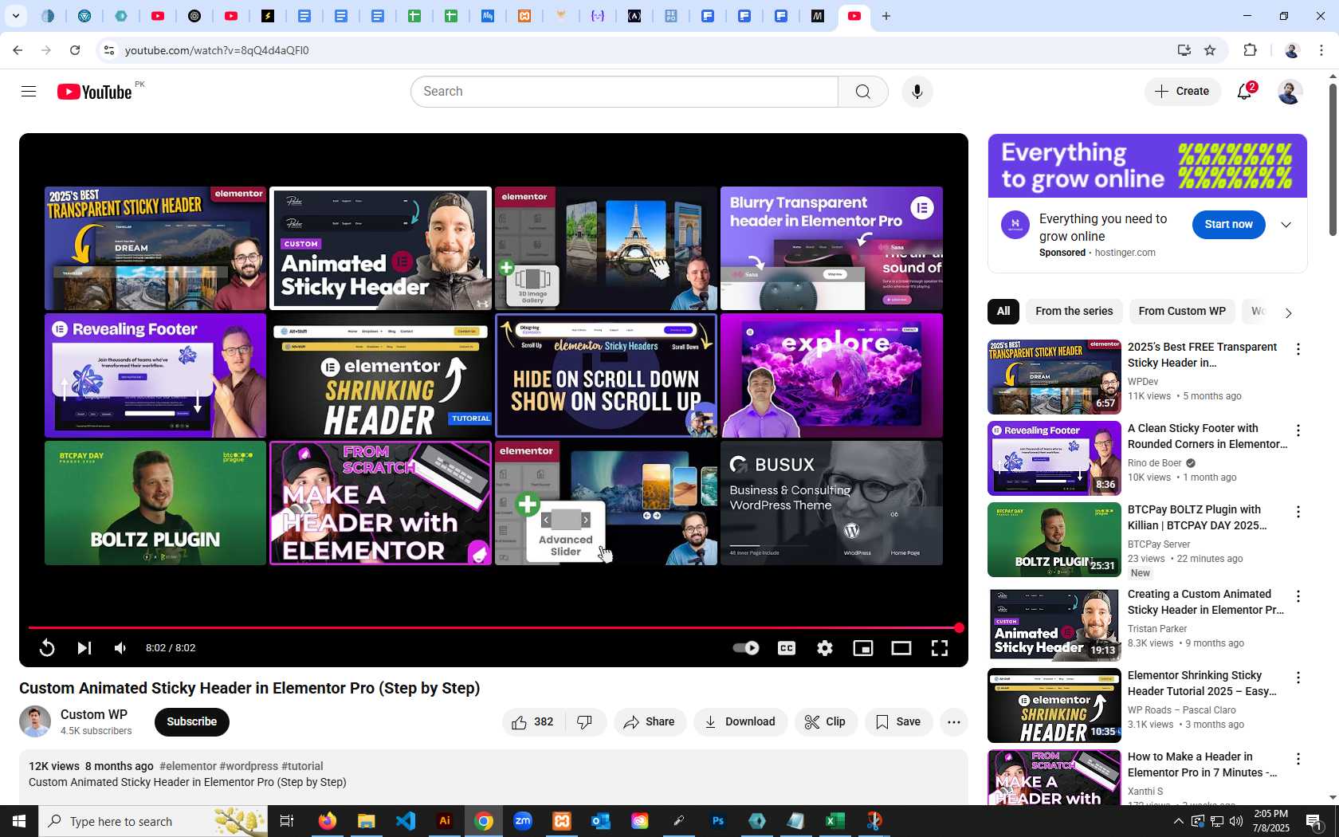The width and height of the screenshot is (1339, 837).
Task: Open the sidebar BOLTZ PLUGIN video thumbnail
Action: click(x=1054, y=540)
